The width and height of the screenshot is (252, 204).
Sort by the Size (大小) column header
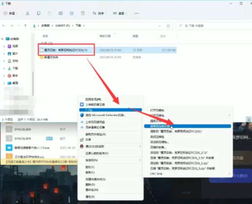click(x=163, y=36)
